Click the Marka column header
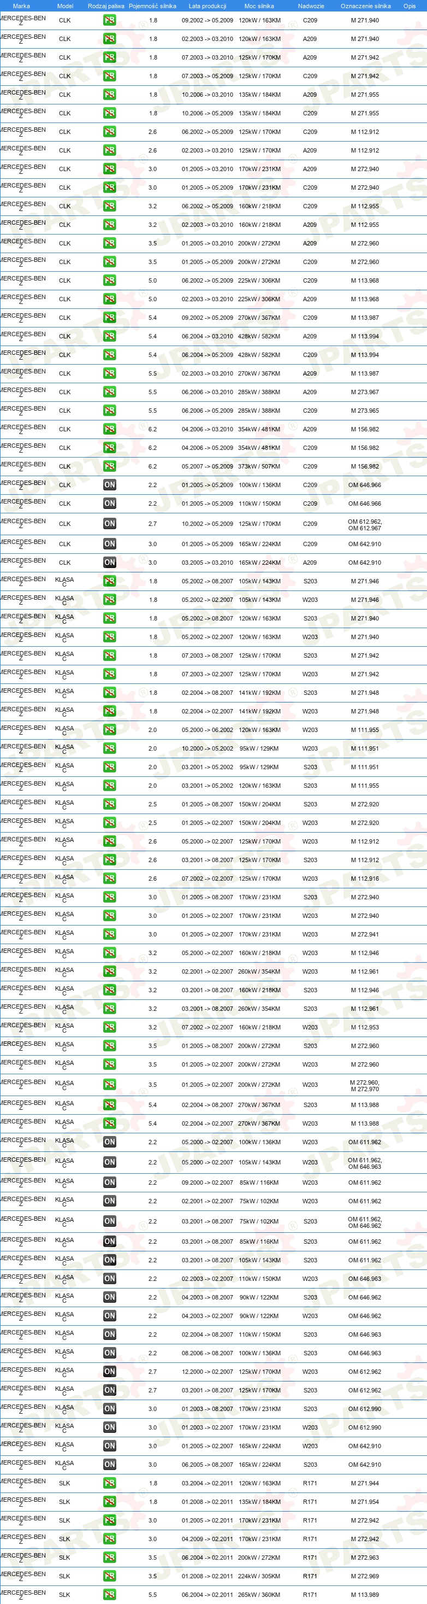The width and height of the screenshot is (427, 1604). point(21,5)
